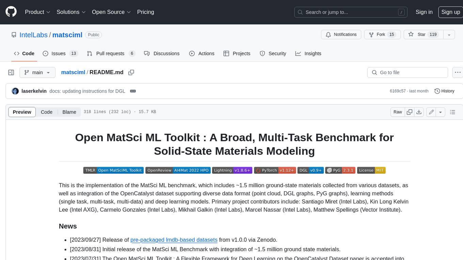Select the Blame view
The width and height of the screenshot is (463, 260).
click(69, 112)
